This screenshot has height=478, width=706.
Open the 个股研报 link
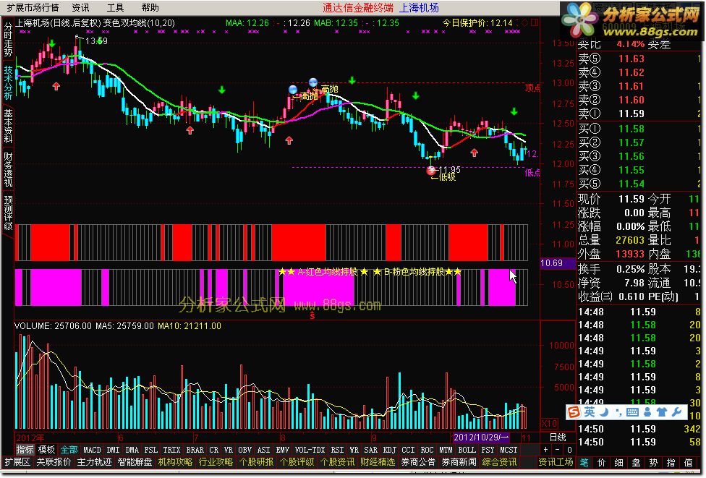pyautogui.click(x=256, y=462)
